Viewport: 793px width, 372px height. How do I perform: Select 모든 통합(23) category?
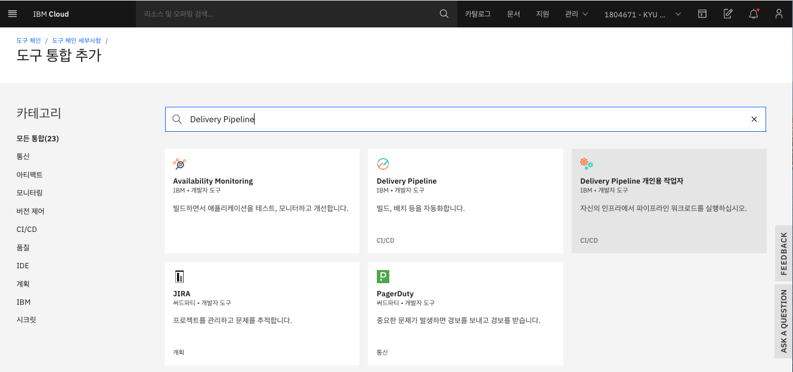tap(38, 138)
